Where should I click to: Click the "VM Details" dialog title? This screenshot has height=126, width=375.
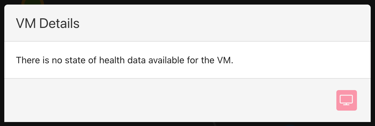pos(48,23)
